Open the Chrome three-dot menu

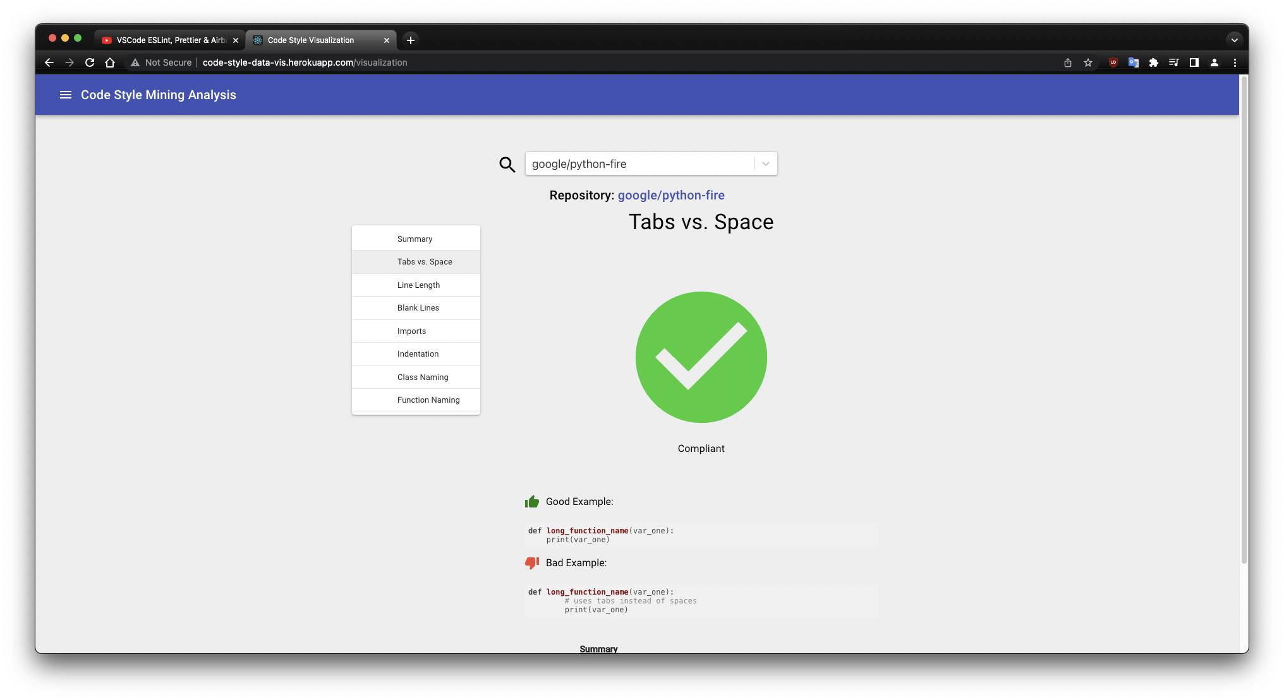pyautogui.click(x=1234, y=62)
